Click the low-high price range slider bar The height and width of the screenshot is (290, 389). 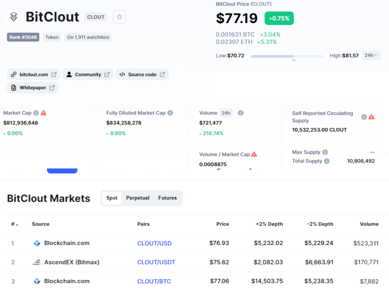287,56
